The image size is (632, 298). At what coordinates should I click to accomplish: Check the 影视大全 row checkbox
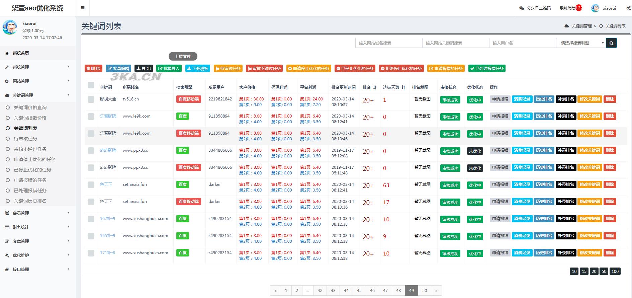coord(91,99)
